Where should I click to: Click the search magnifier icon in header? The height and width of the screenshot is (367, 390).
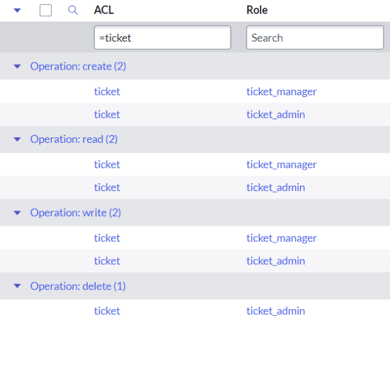pos(73,10)
